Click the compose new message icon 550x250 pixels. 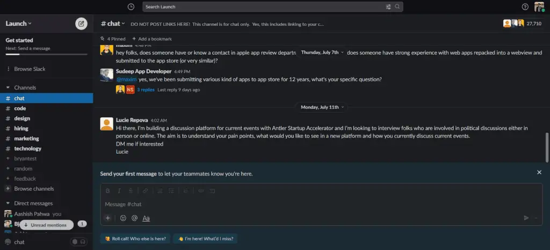(81, 23)
